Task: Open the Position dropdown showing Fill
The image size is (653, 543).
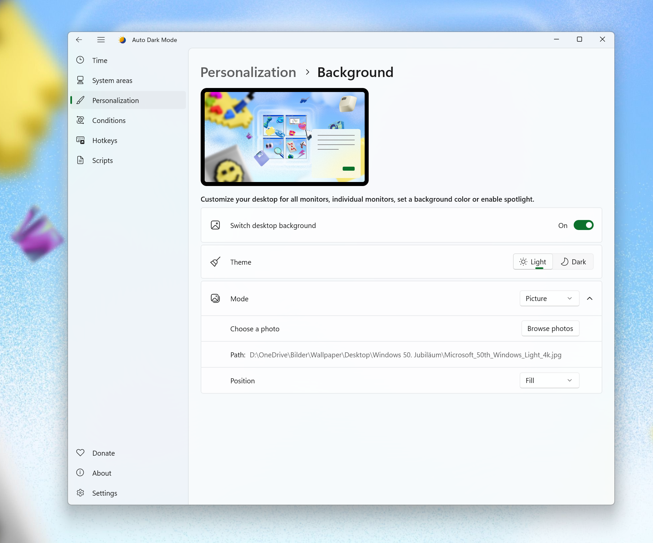Action: coord(549,380)
